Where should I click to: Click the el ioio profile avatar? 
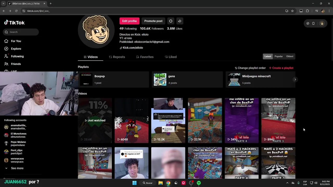96,30
